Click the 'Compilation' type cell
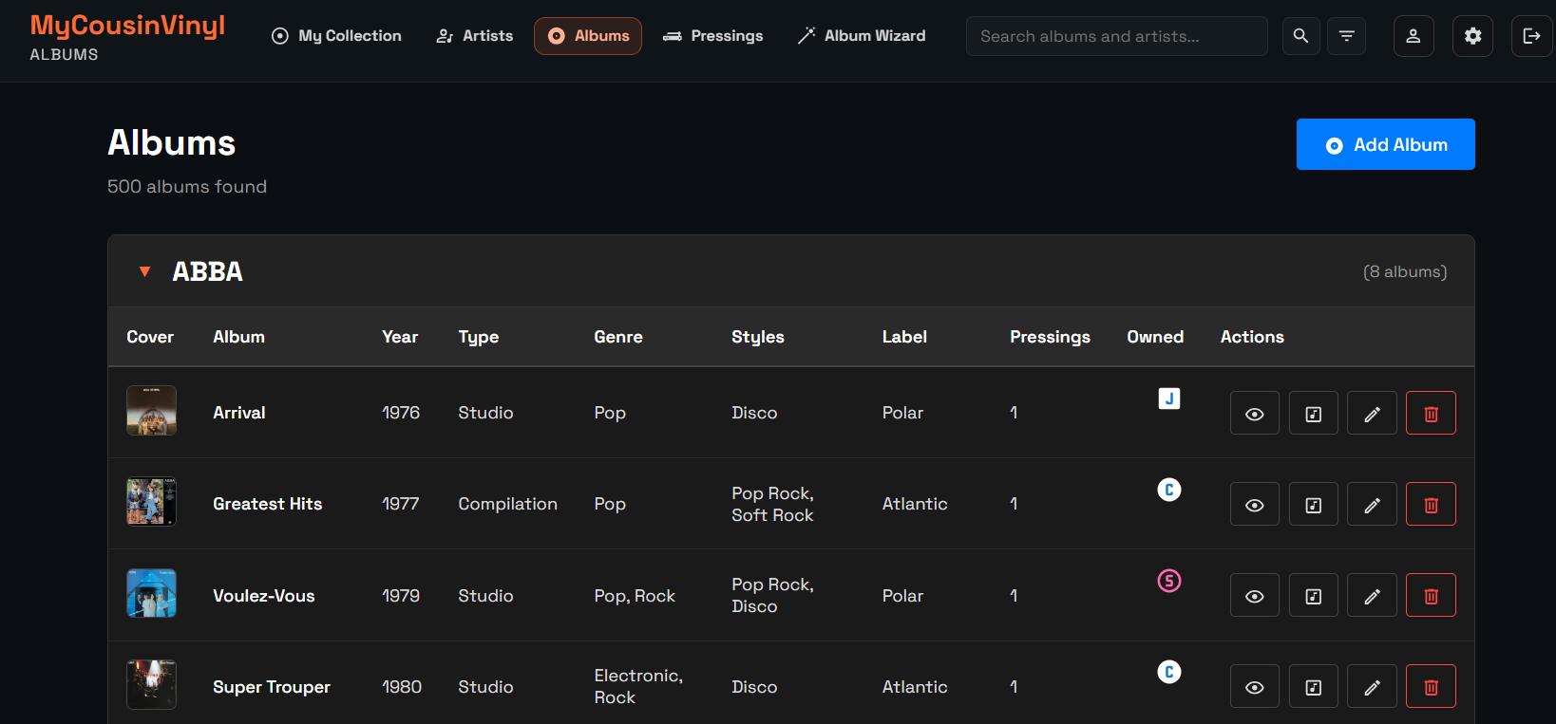 click(x=508, y=504)
